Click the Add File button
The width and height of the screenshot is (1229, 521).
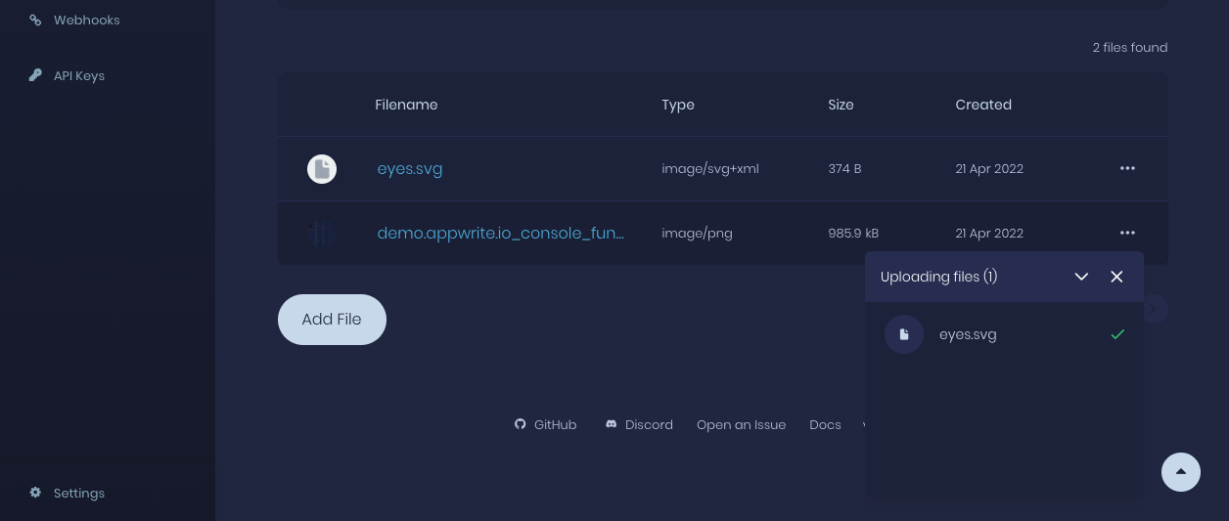(332, 320)
